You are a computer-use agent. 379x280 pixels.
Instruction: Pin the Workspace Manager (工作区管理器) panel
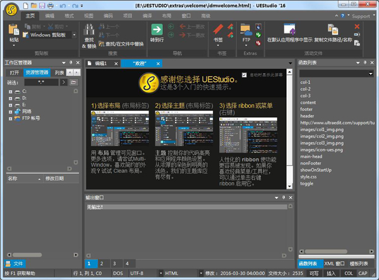pos(71,62)
